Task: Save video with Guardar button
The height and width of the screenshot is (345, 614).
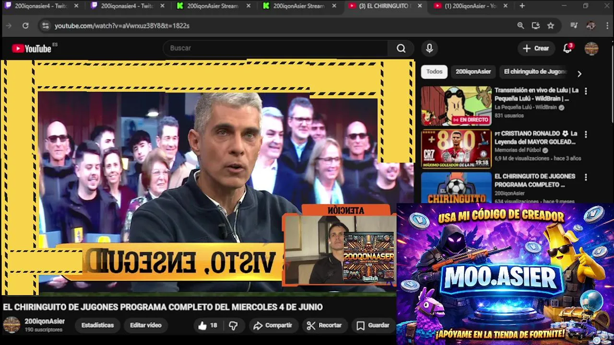Action: tap(373, 325)
